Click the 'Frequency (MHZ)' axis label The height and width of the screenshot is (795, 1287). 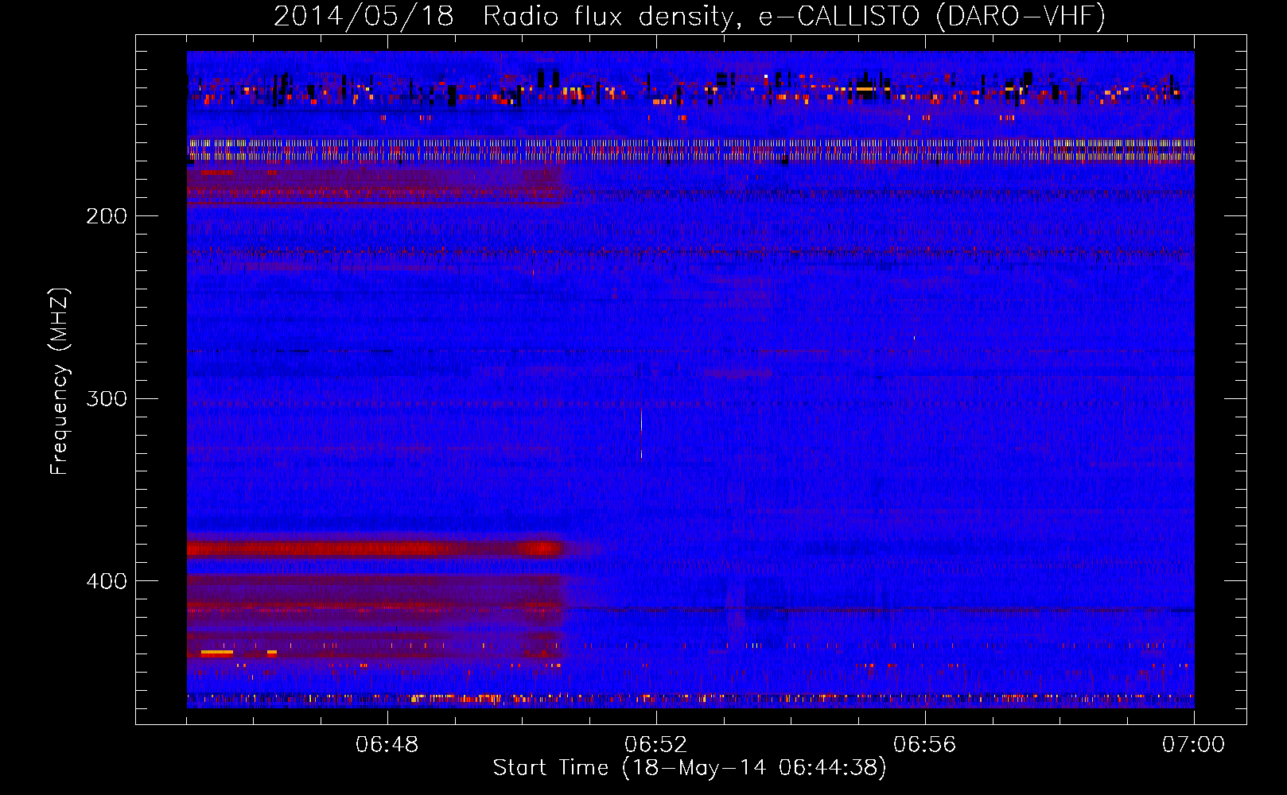[60, 382]
